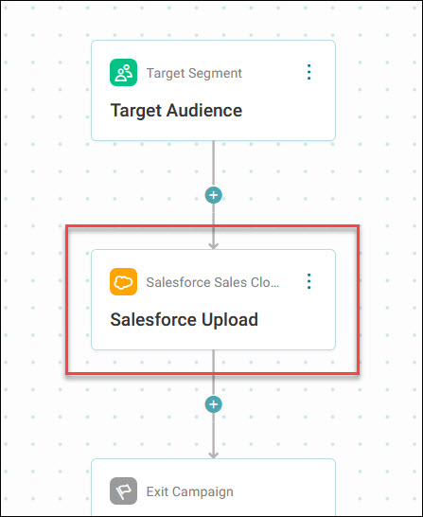Click the truncated Salesforce Sales Clo... label
Viewport: 423px width, 517px height.
pos(213,282)
